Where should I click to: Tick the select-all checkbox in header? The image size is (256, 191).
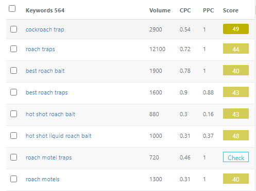pos(12,9)
